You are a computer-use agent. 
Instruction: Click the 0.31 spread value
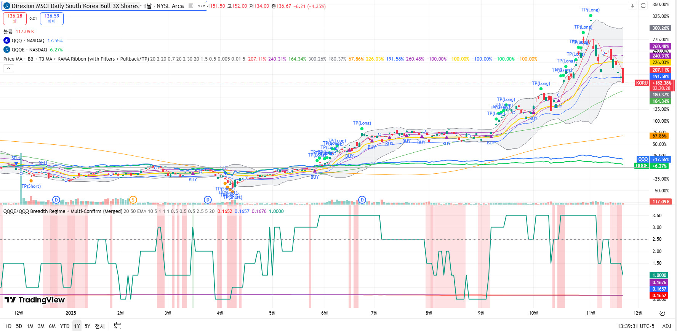coord(33,18)
